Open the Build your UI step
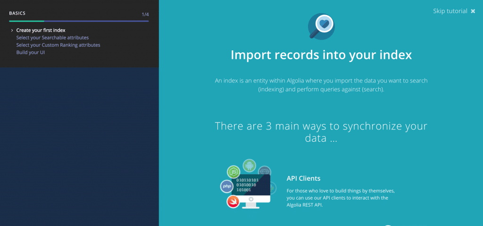The image size is (483, 226). tap(31, 52)
